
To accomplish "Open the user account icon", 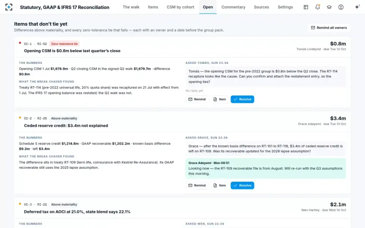I will 341,7.
